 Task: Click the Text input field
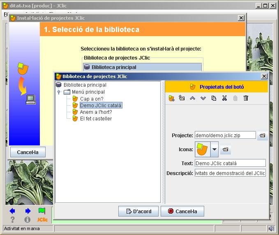230,163
